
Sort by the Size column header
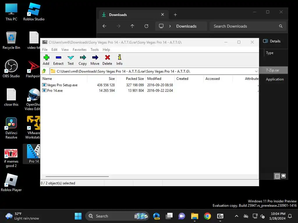pos(102,78)
